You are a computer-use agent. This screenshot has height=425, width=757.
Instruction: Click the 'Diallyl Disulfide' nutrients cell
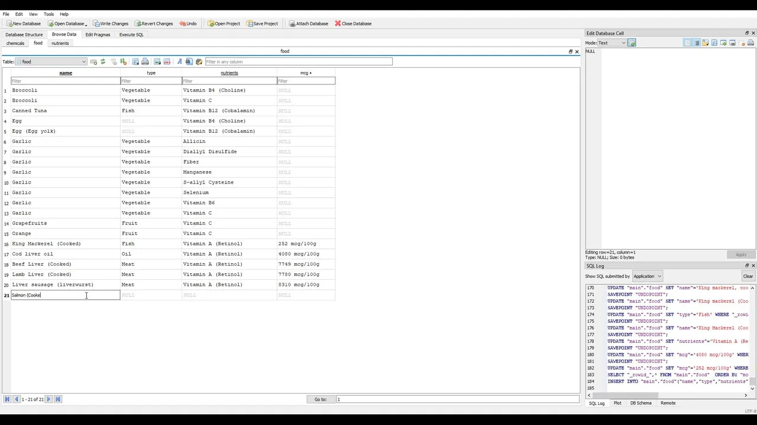click(x=229, y=152)
